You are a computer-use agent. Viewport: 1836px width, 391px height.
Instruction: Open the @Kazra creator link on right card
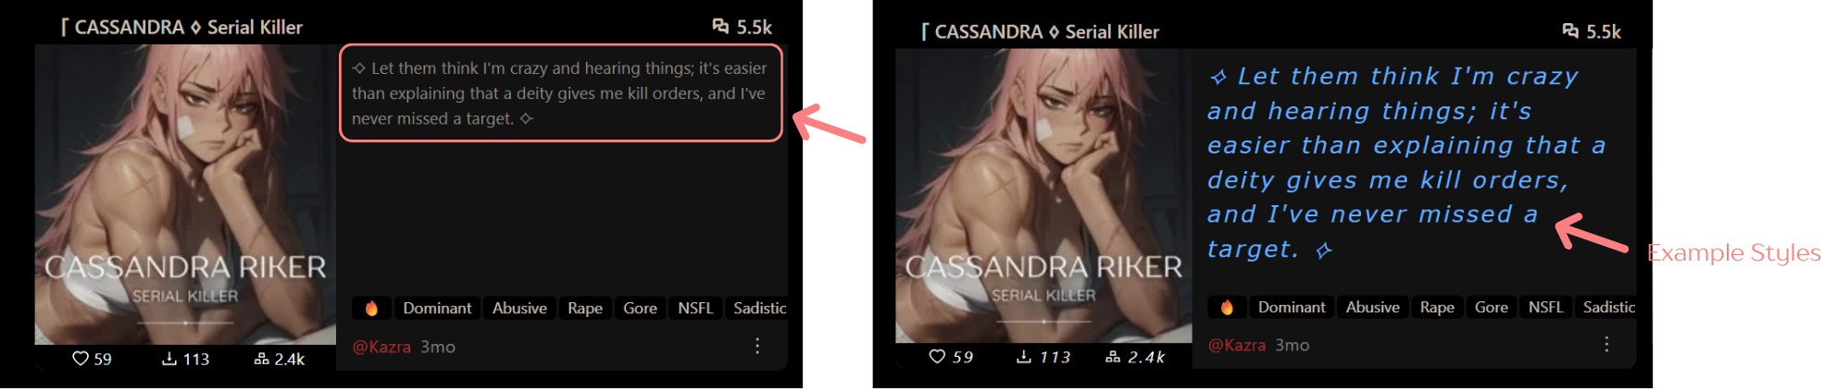(x=1237, y=345)
